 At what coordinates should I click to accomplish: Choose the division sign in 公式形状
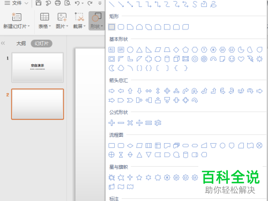(x=139, y=123)
